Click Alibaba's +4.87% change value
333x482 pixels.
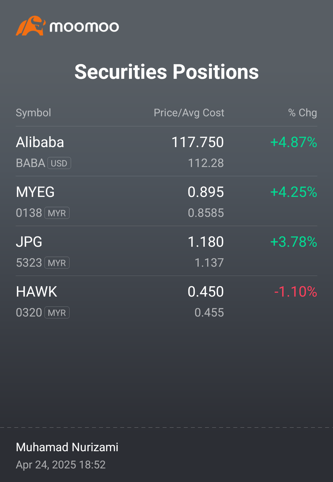tap(294, 142)
